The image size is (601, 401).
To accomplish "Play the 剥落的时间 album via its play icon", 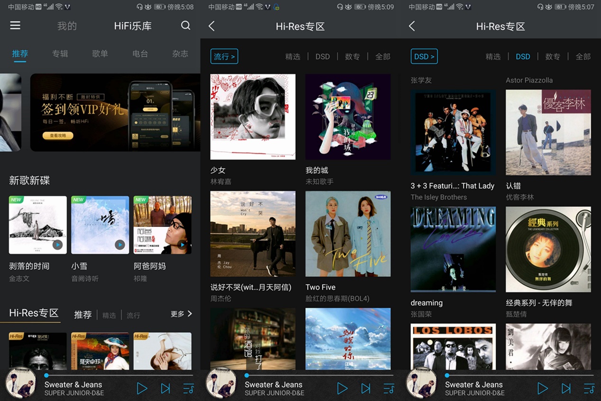I will click(x=57, y=245).
